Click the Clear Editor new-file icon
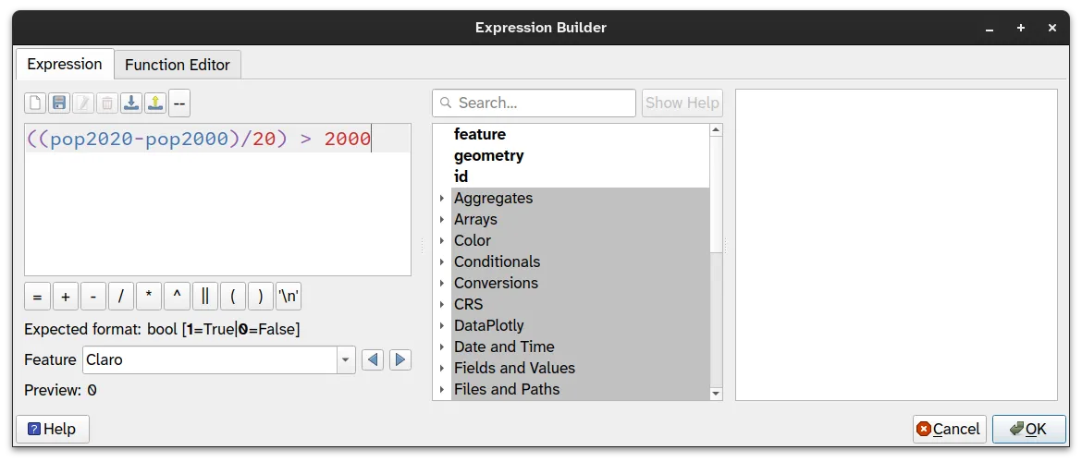The width and height of the screenshot is (1082, 462). (x=35, y=103)
